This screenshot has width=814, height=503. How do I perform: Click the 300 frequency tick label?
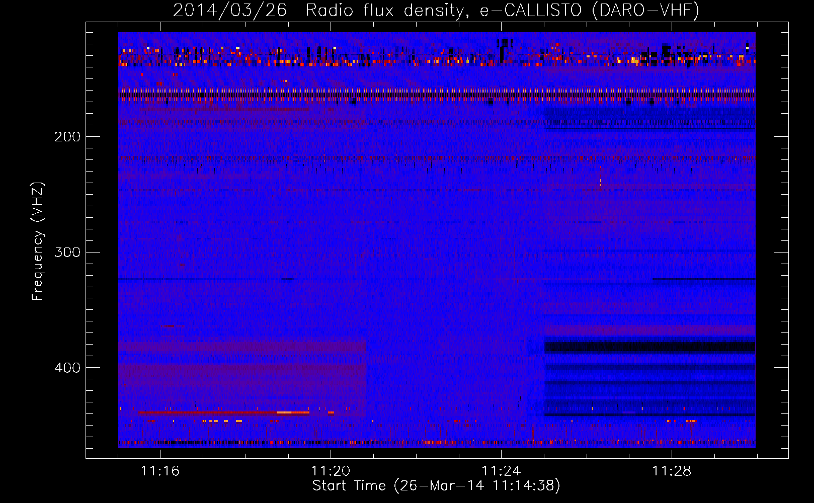pyautogui.click(x=67, y=252)
